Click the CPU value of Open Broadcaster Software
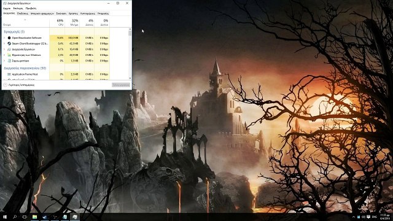The height and width of the screenshot is (221, 393). 60,38
